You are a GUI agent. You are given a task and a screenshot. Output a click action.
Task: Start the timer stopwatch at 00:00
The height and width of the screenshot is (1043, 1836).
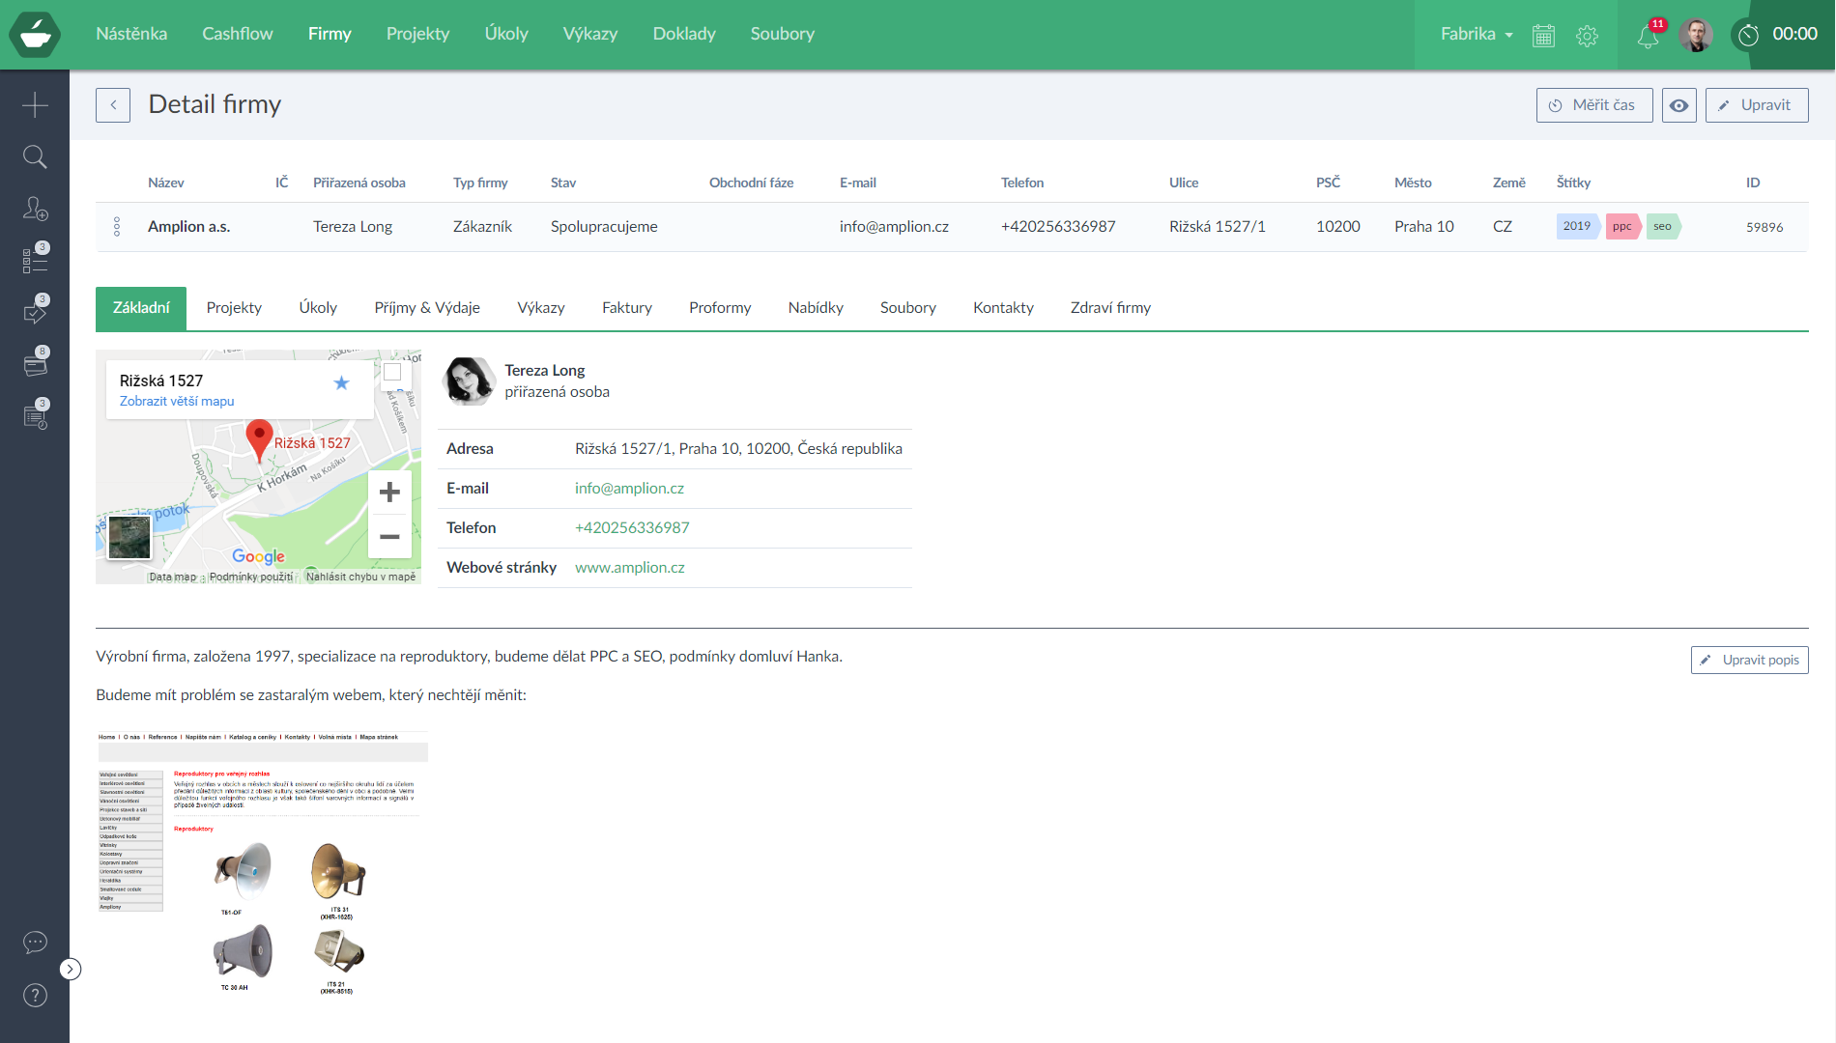click(1749, 35)
